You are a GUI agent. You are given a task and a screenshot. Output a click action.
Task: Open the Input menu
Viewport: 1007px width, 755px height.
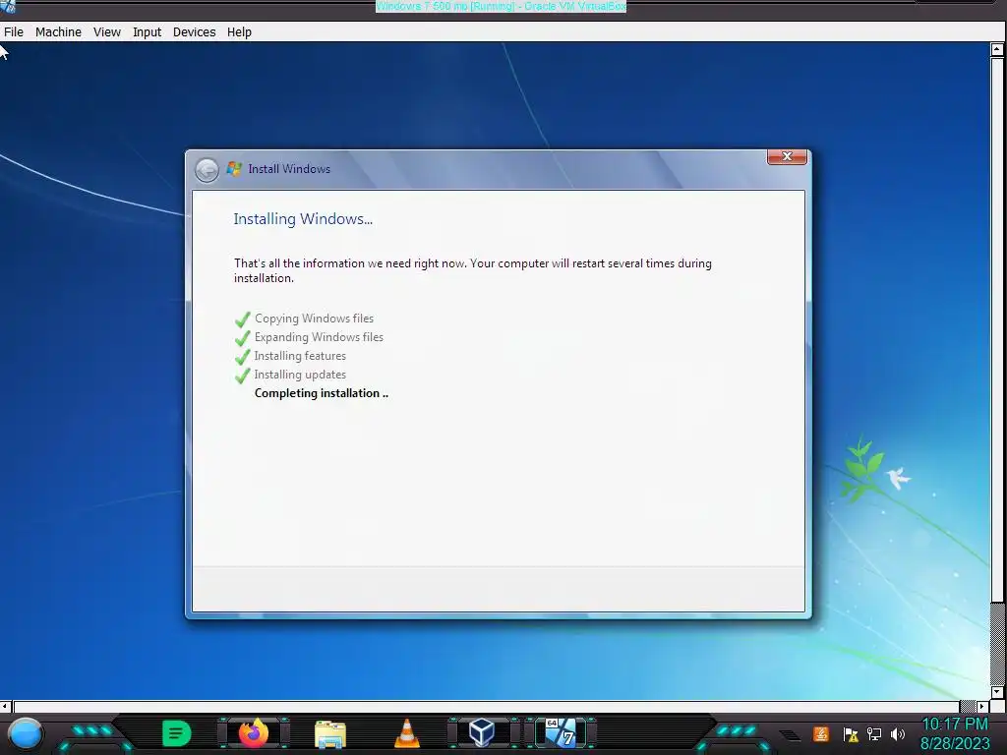pos(148,32)
